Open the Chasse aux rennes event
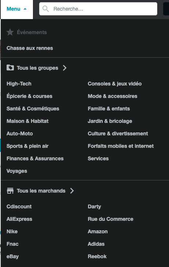169x267 pixels. click(30, 48)
